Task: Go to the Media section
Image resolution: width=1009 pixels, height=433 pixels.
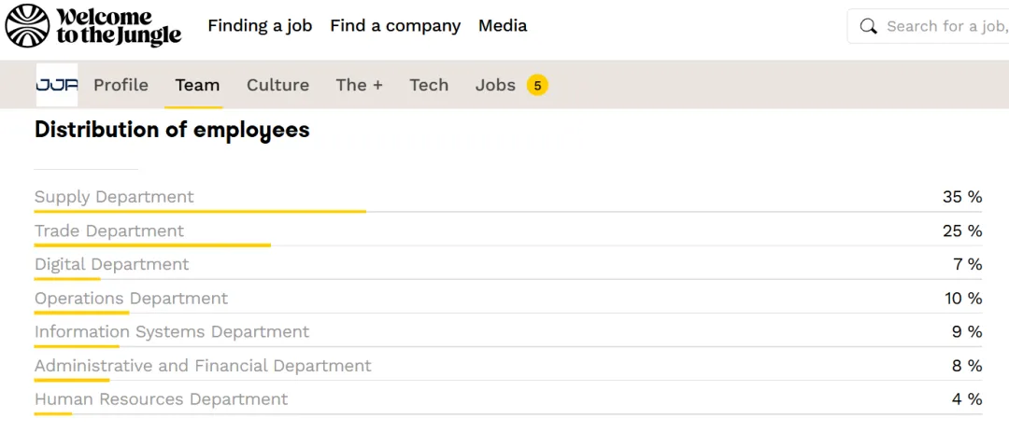Action: [503, 26]
